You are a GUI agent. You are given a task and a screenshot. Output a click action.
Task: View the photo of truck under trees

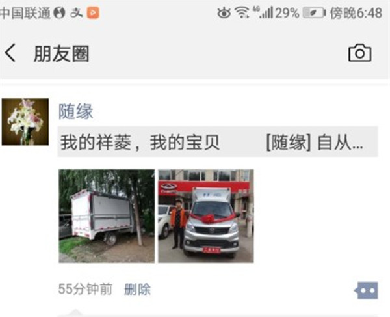coord(107,216)
